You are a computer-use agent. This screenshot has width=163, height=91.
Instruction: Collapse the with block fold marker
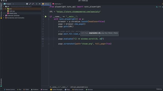pyautogui.click(x=49, y=19)
